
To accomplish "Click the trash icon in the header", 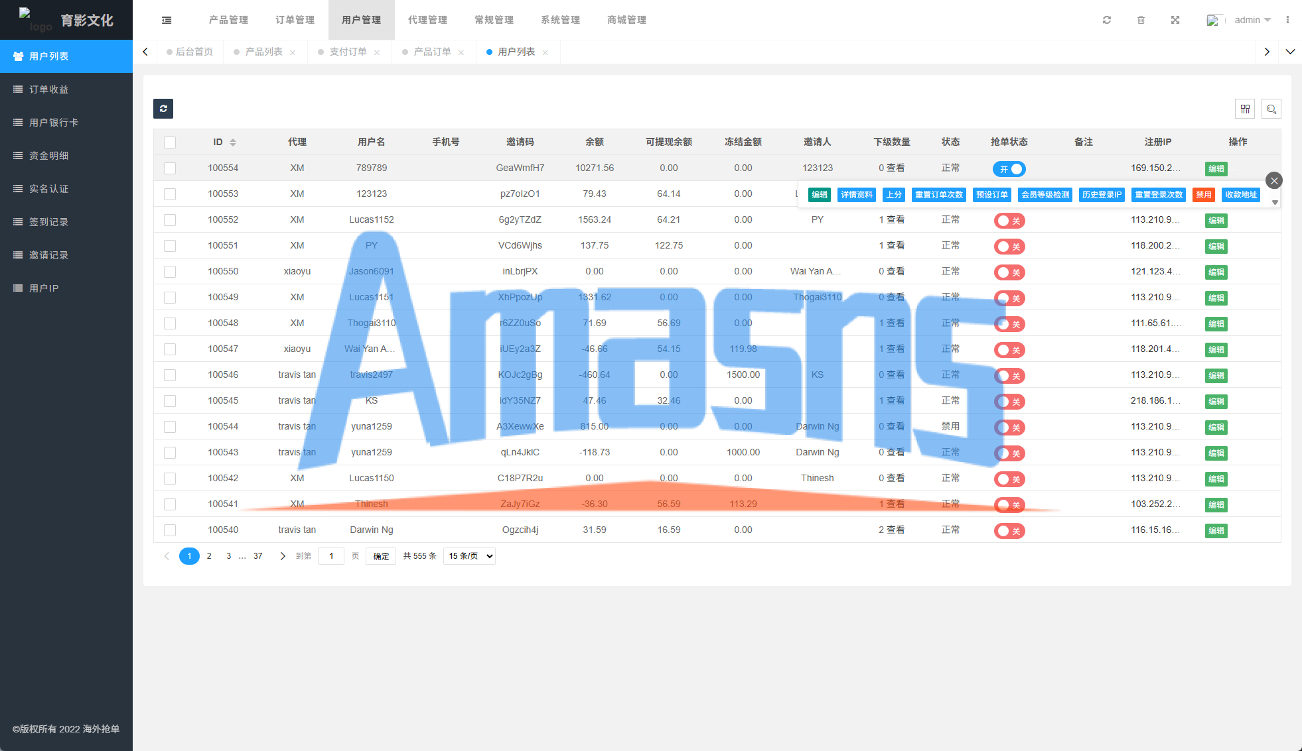I will tap(1141, 20).
